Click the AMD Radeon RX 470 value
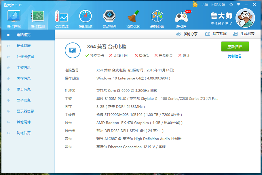The height and width of the screenshot is (175, 262). (140, 123)
